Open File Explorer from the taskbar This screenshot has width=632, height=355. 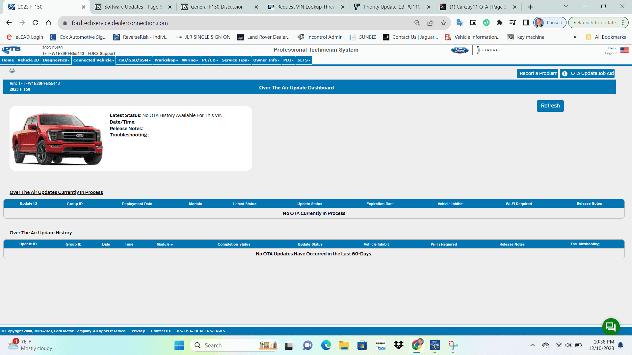coord(344,345)
